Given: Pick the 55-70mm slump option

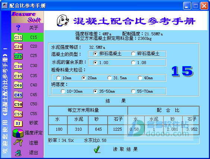Looking at the screenshot, I should click(x=133, y=91).
